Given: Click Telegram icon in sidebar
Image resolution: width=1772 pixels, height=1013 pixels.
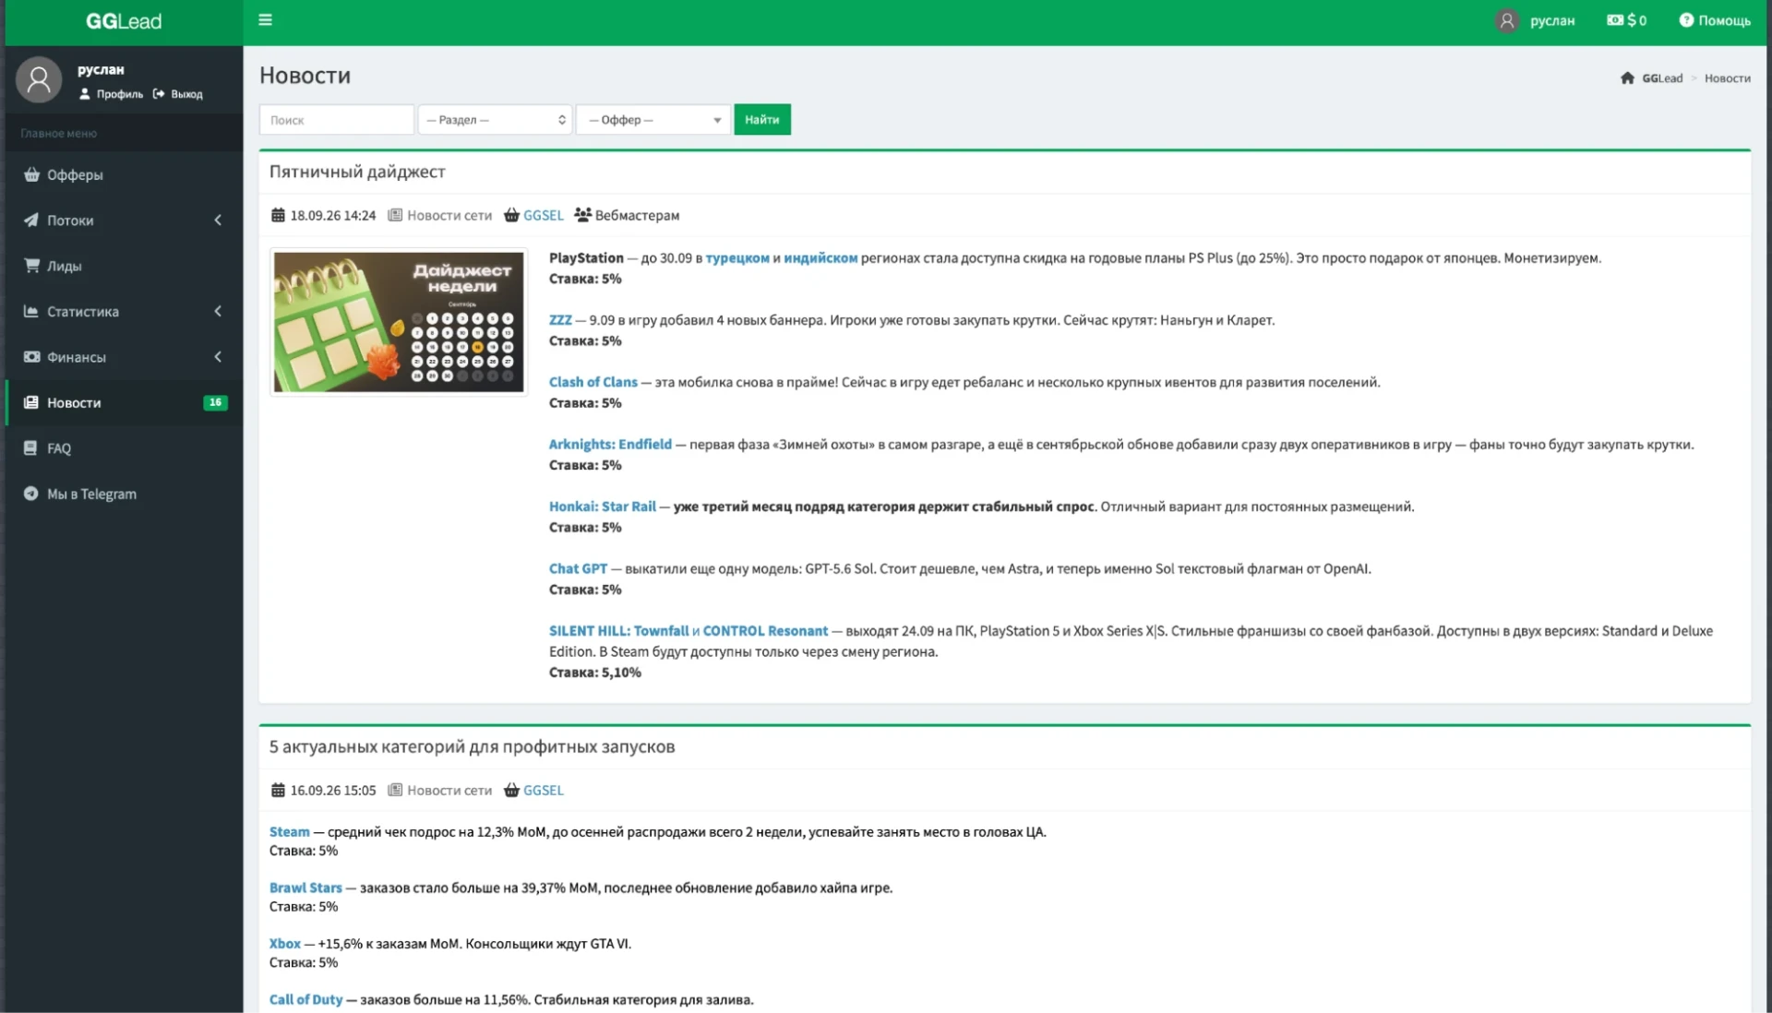Looking at the screenshot, I should coord(30,494).
